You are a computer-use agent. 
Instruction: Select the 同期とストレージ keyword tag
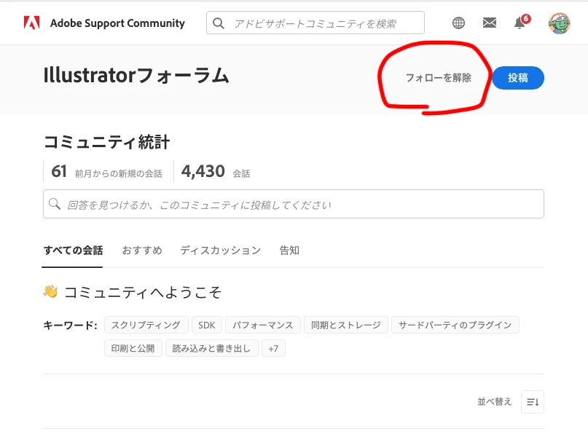[346, 325]
